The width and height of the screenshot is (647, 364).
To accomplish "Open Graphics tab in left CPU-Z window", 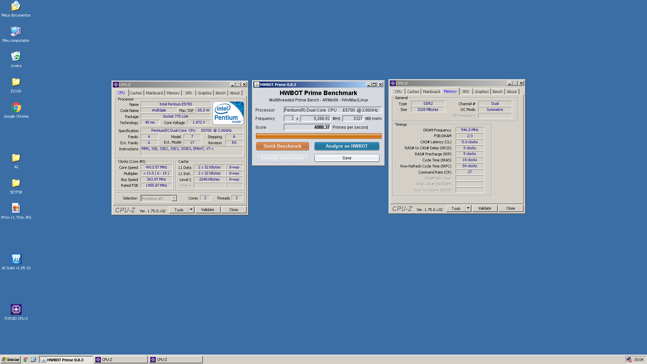I will click(x=205, y=93).
